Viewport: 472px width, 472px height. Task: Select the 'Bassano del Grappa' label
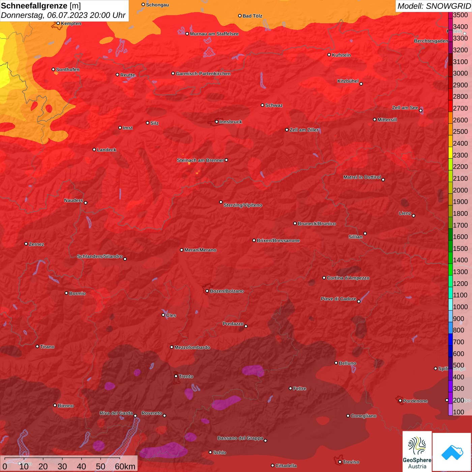(x=240, y=438)
